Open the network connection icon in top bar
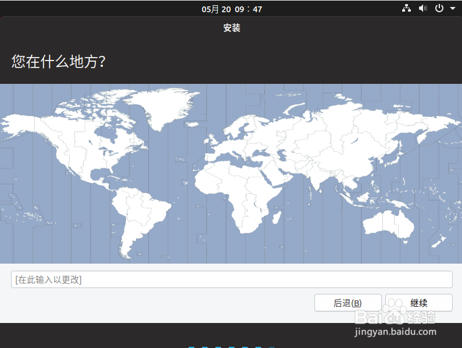 tap(406, 8)
